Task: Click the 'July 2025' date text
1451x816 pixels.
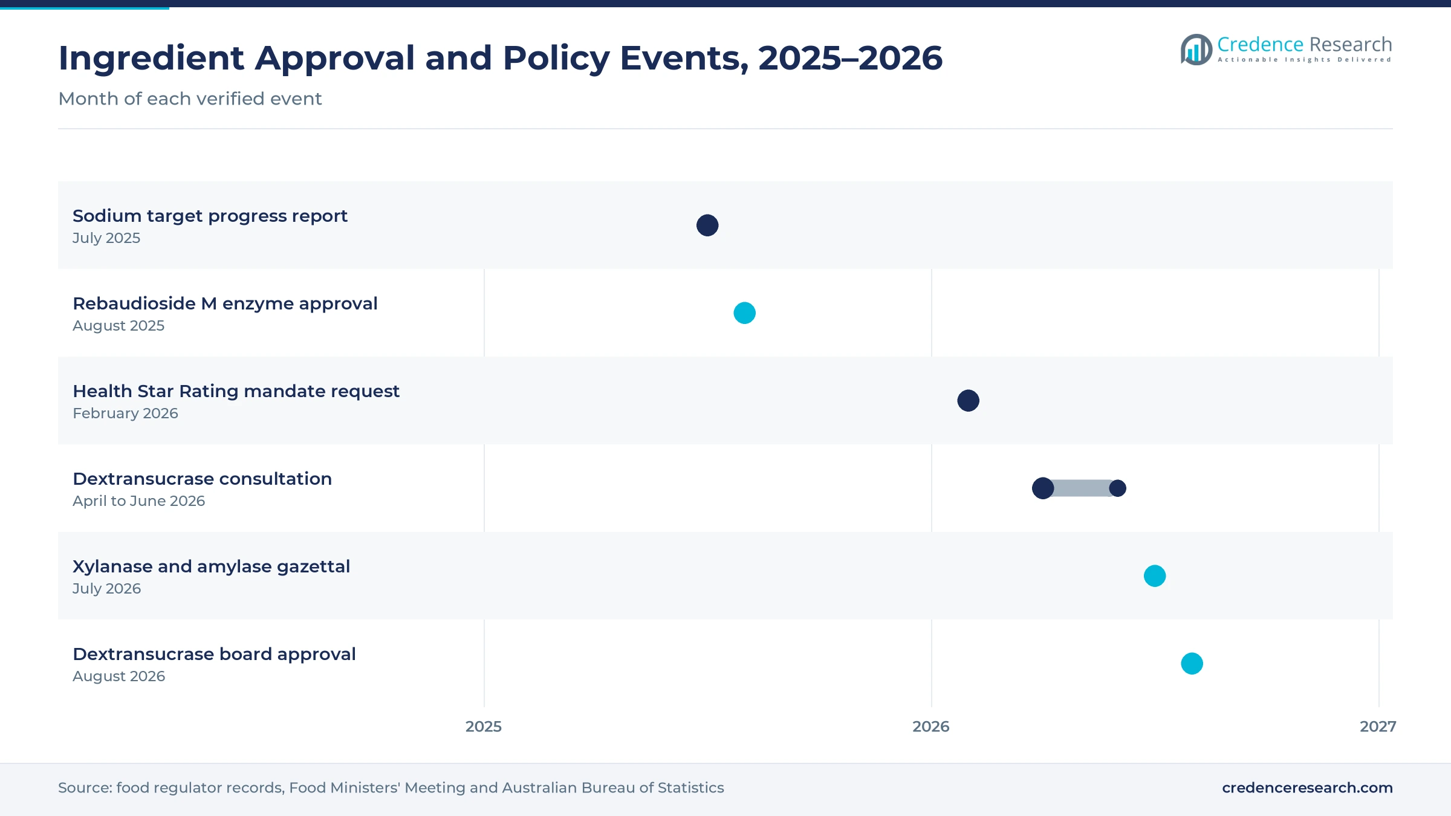Action: click(106, 238)
